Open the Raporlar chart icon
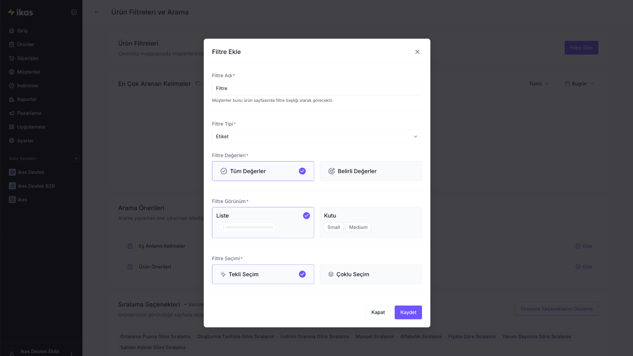Viewport: 633px width, 356px height. [12, 100]
